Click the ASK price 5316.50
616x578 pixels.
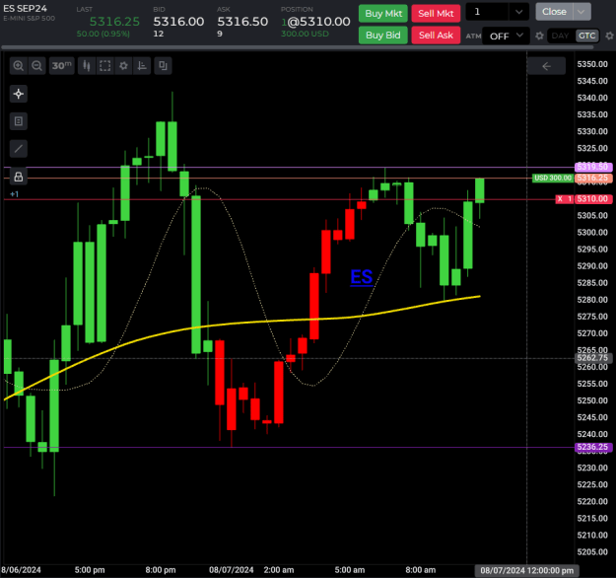(x=242, y=22)
